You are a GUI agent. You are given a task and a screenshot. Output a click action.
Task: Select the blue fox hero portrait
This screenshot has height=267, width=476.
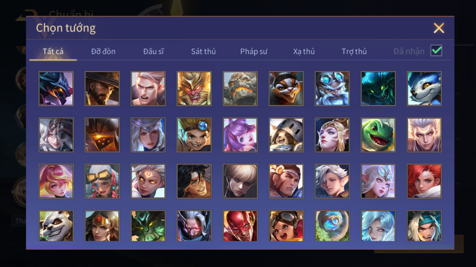(424, 89)
